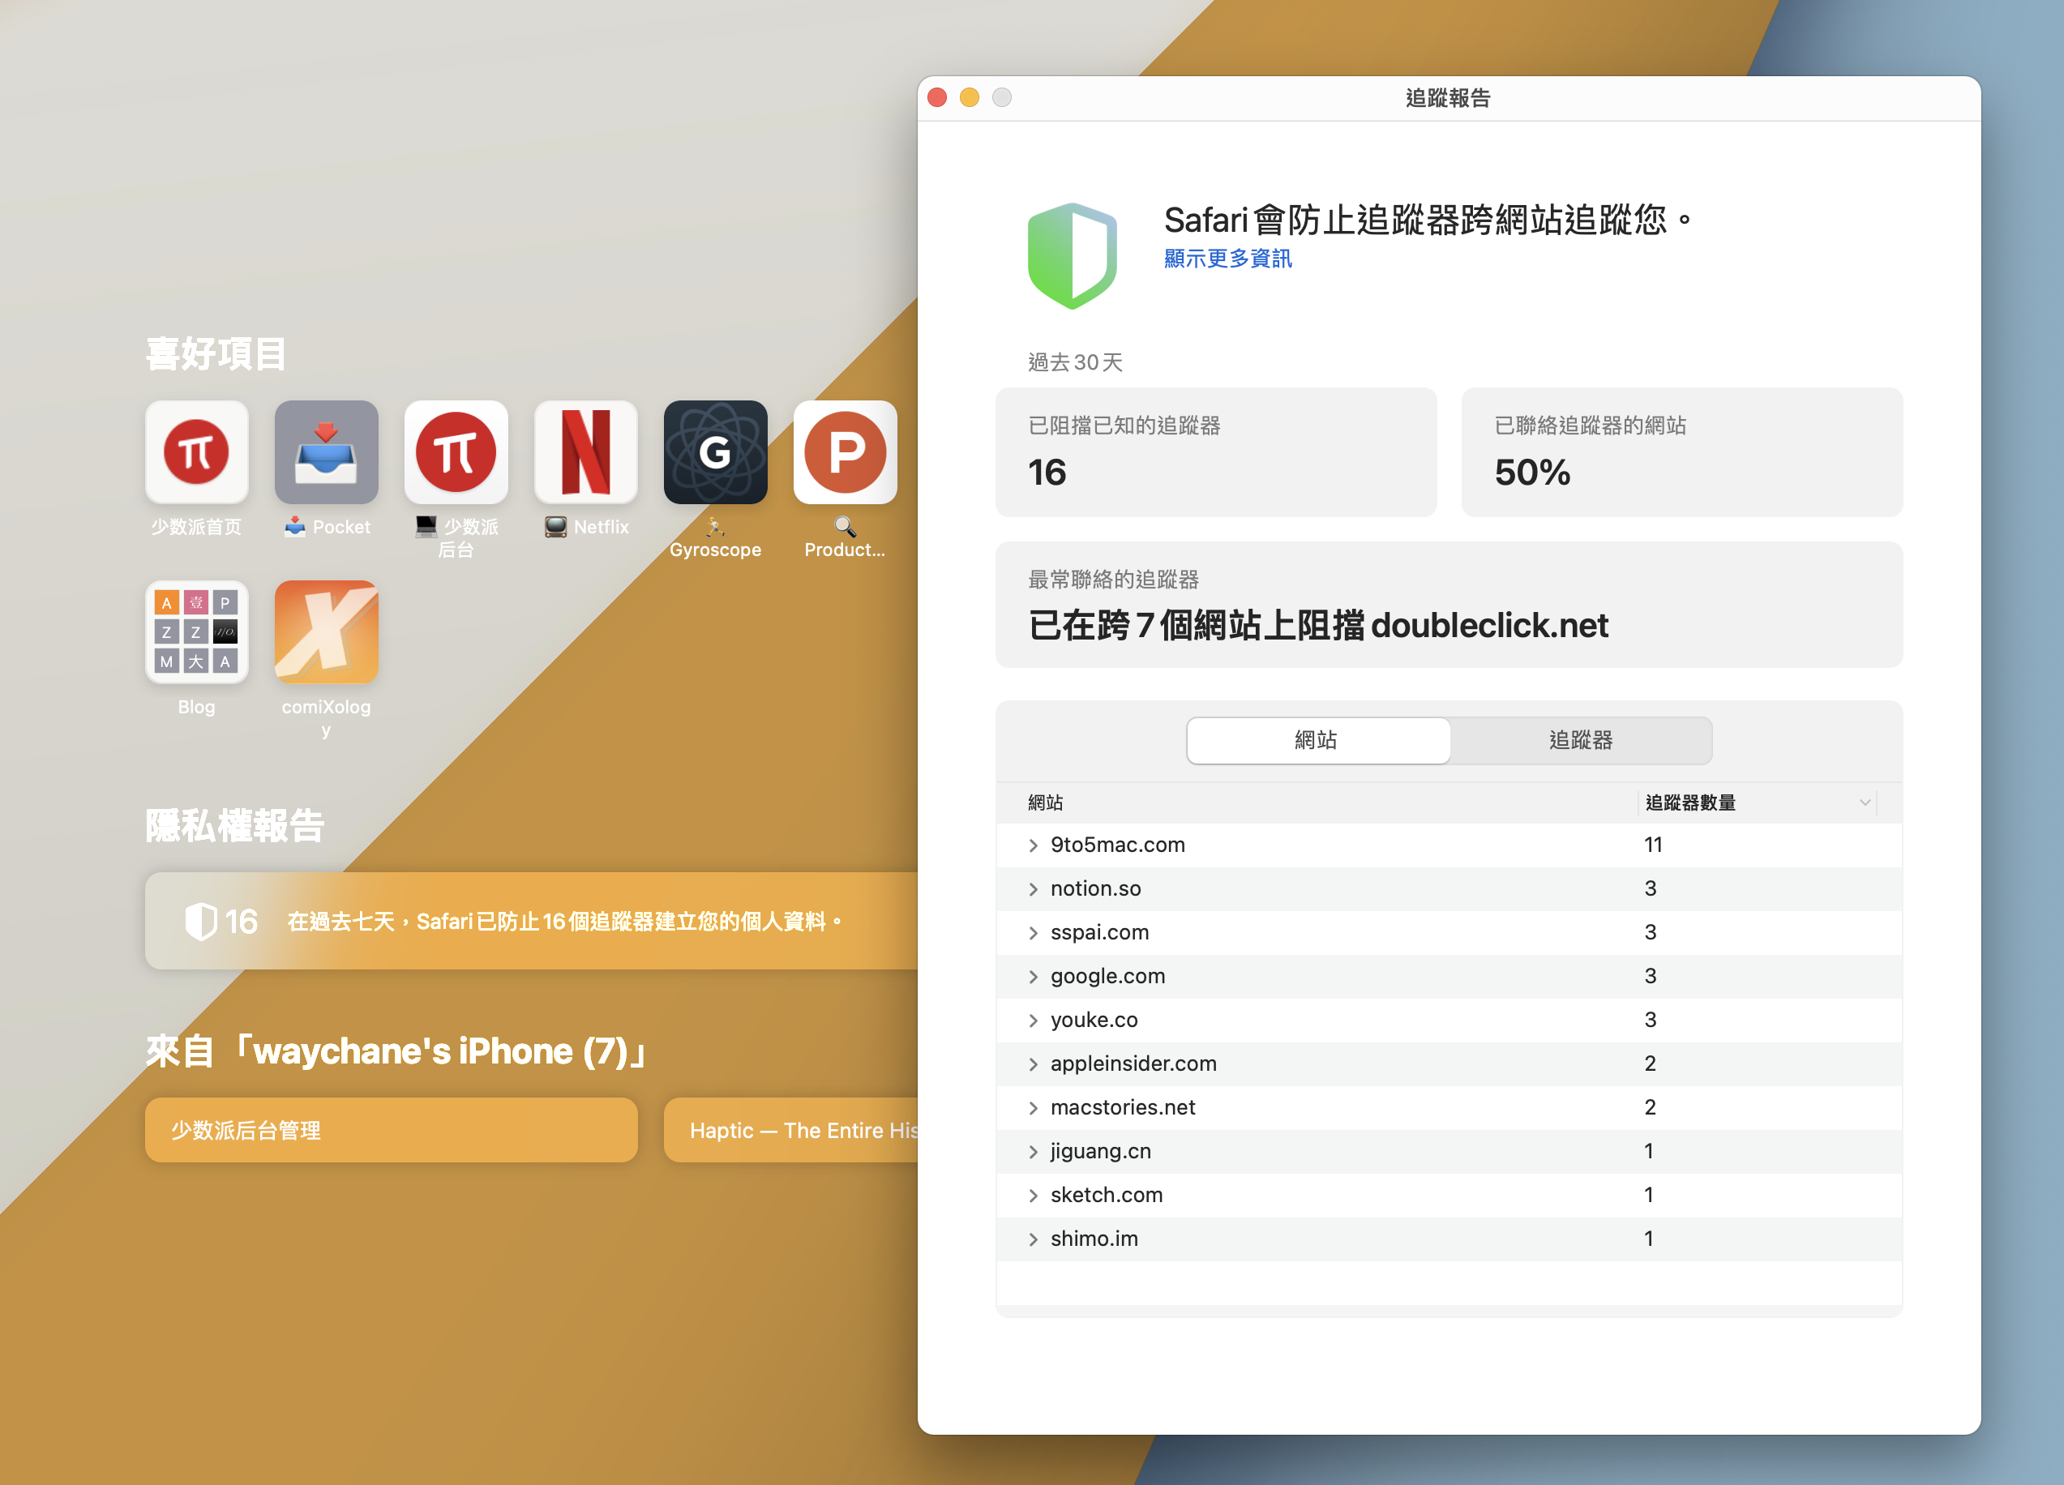This screenshot has height=1485, width=2064.
Task: Click the 顯示更多資訊 link
Action: [x=1227, y=259]
